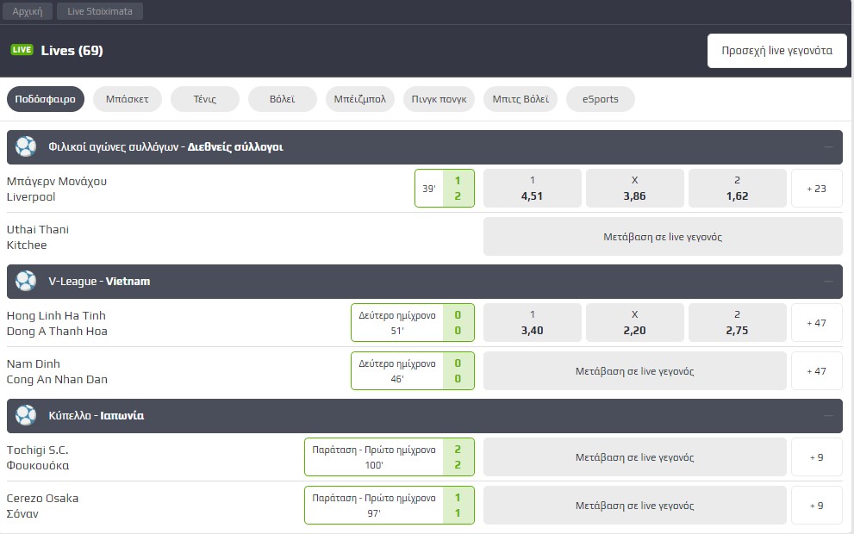Show +9 markets for Tochigi S.C. match
Screen dimensions: 854x534
(816, 457)
